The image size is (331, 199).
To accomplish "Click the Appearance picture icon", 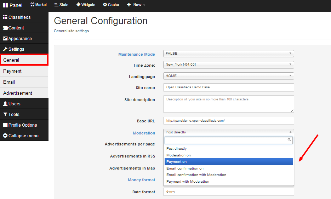I will coord(5,38).
